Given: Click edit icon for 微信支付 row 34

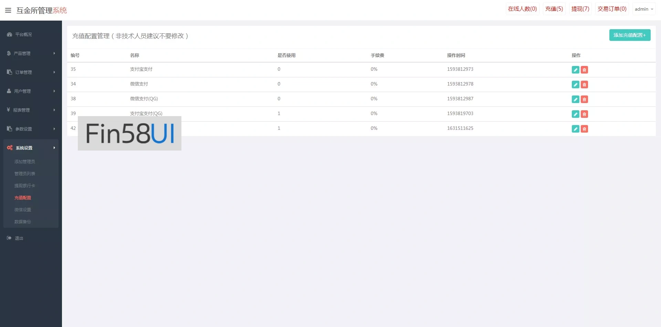Looking at the screenshot, I should tap(575, 84).
